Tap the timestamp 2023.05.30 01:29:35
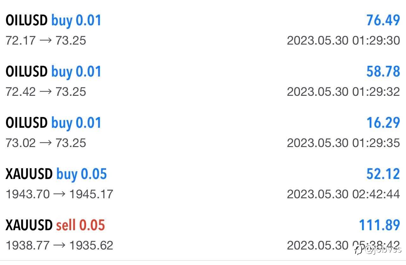The height and width of the screenshot is (265, 406). click(x=343, y=143)
